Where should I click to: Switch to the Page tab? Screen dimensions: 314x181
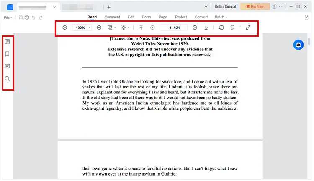click(163, 17)
